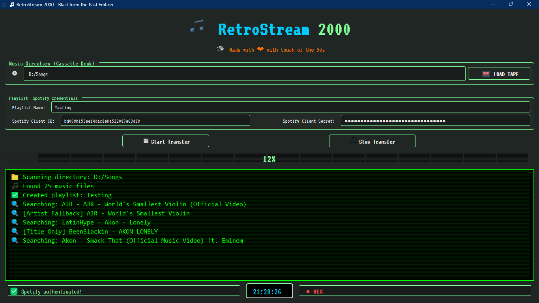
Task: Click the Stop Transfer button
Action: coord(372,141)
